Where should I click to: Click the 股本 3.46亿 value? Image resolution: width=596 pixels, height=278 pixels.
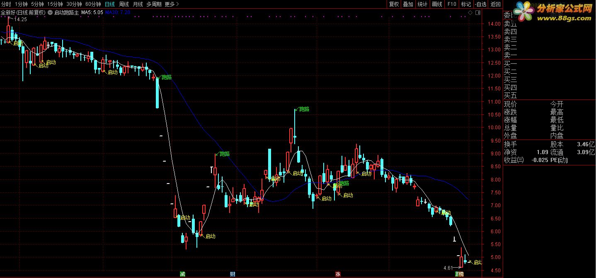coord(586,145)
